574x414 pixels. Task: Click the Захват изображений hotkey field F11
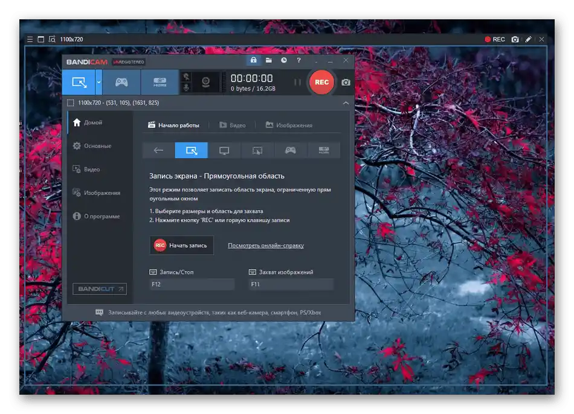tap(291, 284)
